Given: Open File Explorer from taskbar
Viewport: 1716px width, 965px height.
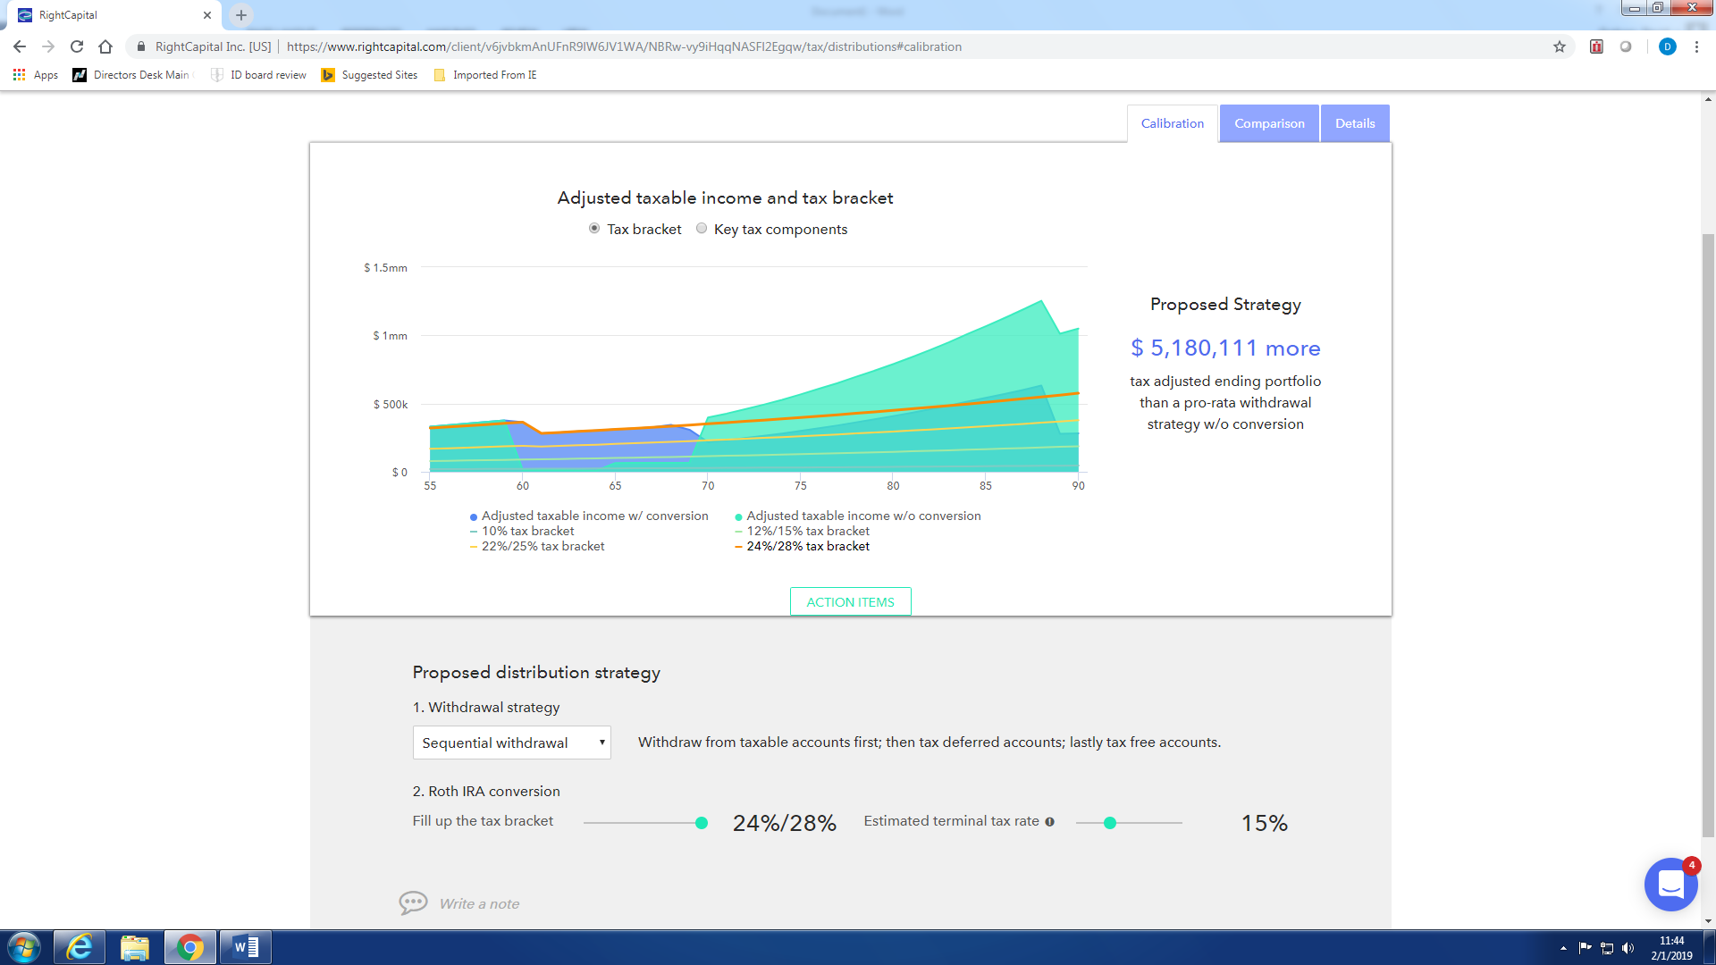Looking at the screenshot, I should click(x=134, y=947).
